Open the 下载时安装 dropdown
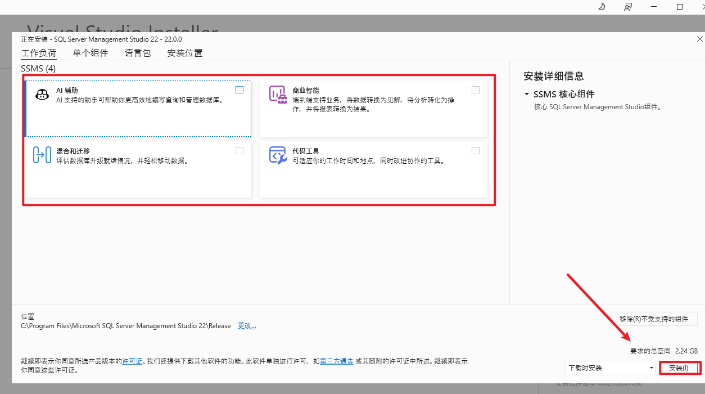This screenshot has width=705, height=394. tap(611, 368)
